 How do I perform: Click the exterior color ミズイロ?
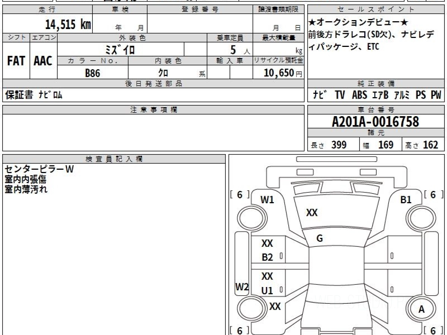120,50
